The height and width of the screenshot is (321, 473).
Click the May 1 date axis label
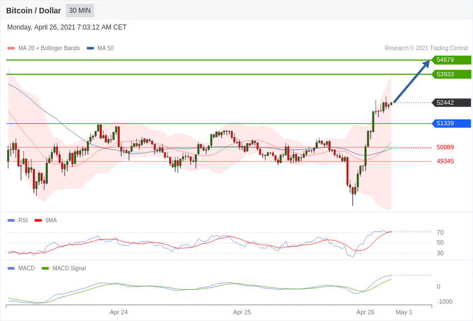pyautogui.click(x=404, y=312)
